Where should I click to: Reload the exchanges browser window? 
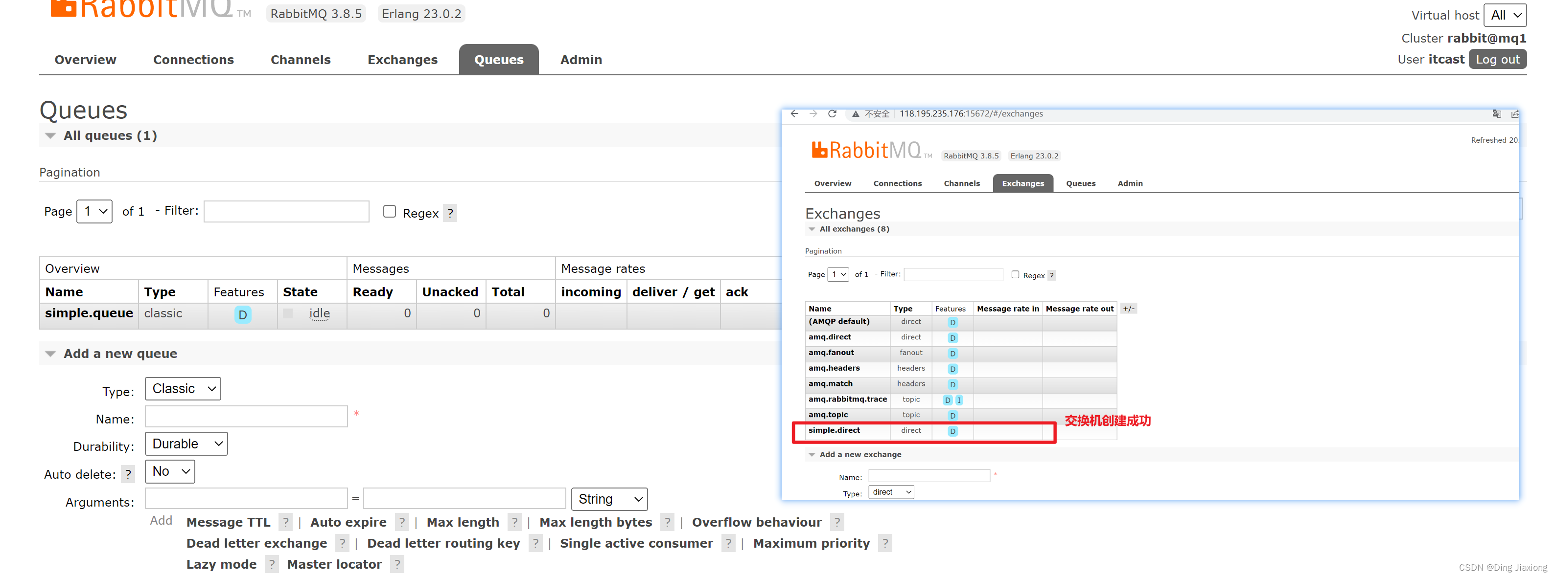[832, 113]
